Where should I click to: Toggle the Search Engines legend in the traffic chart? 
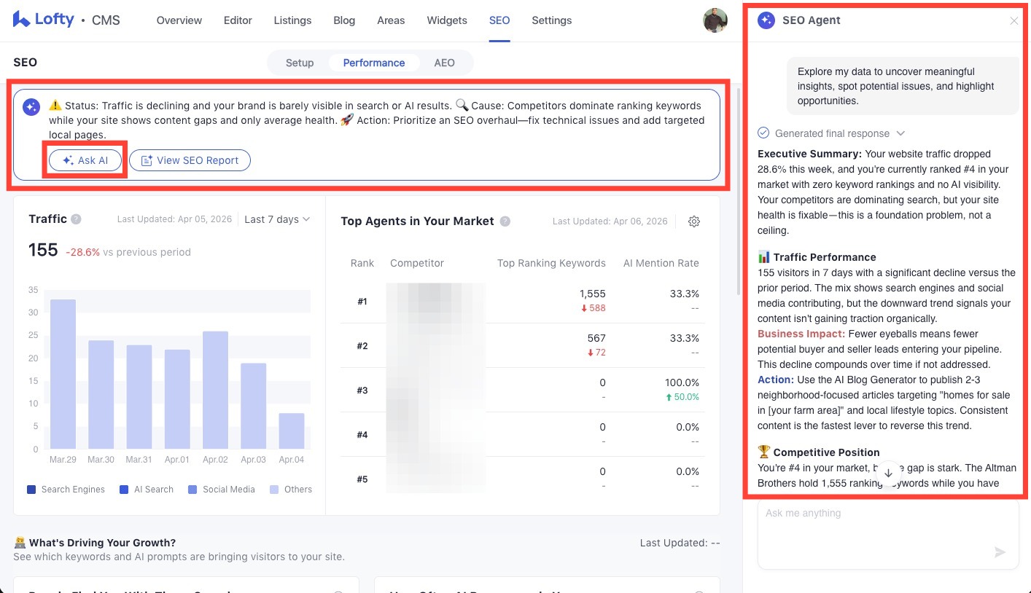pyautogui.click(x=65, y=489)
